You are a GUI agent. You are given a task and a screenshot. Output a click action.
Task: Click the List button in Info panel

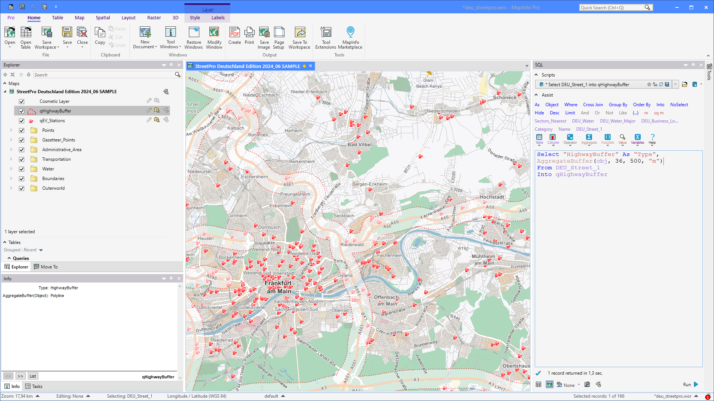(x=33, y=376)
